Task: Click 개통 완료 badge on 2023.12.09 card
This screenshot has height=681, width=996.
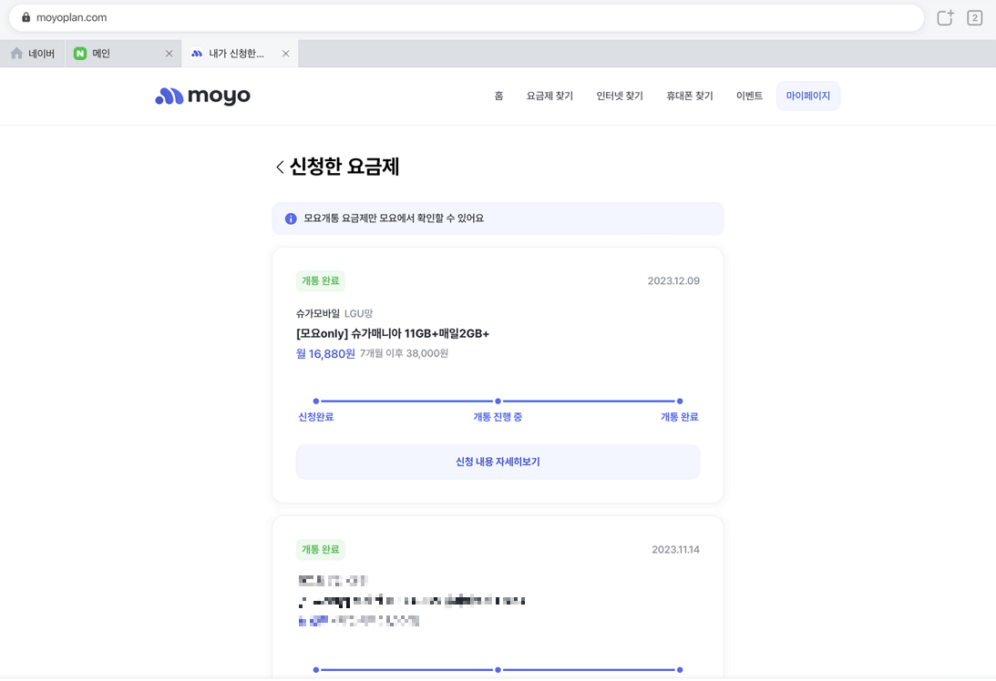Action: click(320, 281)
